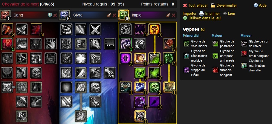Image resolution: width=272 pixels, height=124 pixels.
Task: Open the Aide help link
Action: pyautogui.click(x=263, y=5)
